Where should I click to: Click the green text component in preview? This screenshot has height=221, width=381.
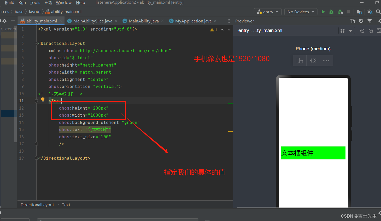[313, 153]
